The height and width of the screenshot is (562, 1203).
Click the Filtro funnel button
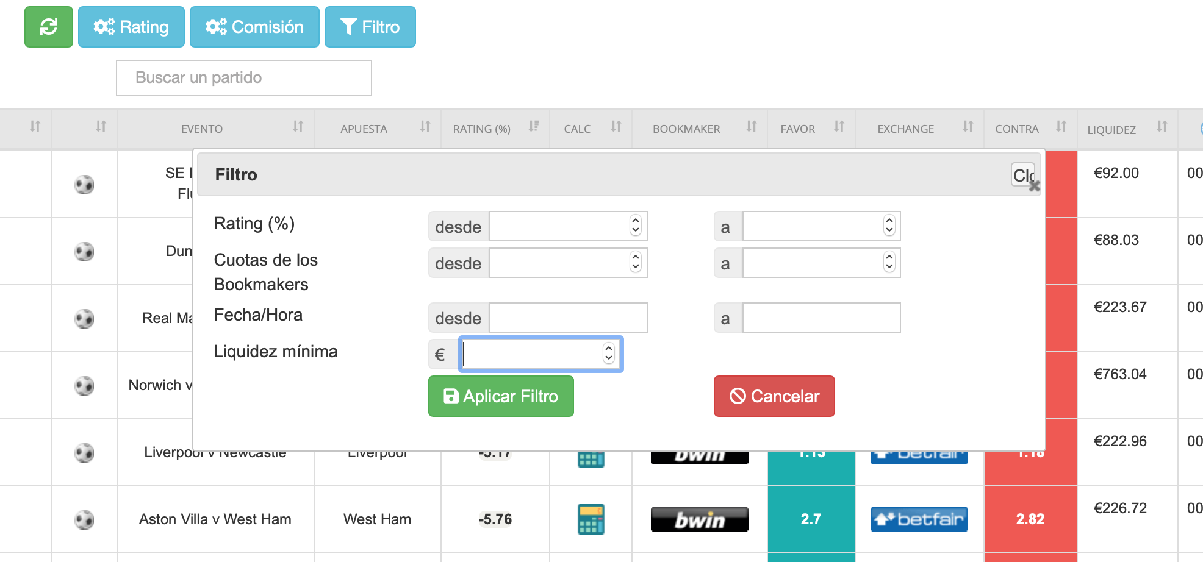pos(370,27)
